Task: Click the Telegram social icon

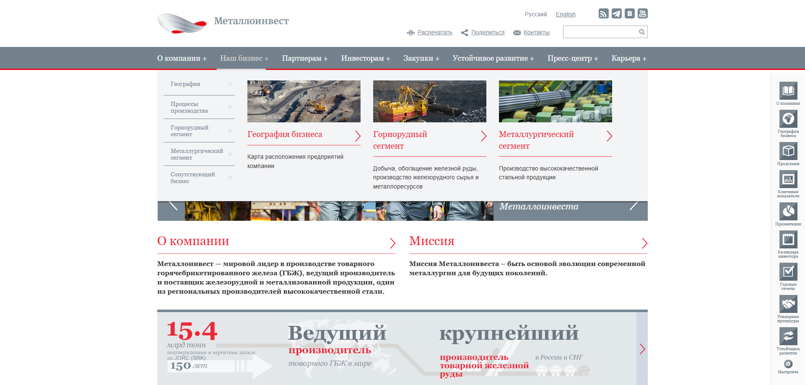Action: (616, 13)
